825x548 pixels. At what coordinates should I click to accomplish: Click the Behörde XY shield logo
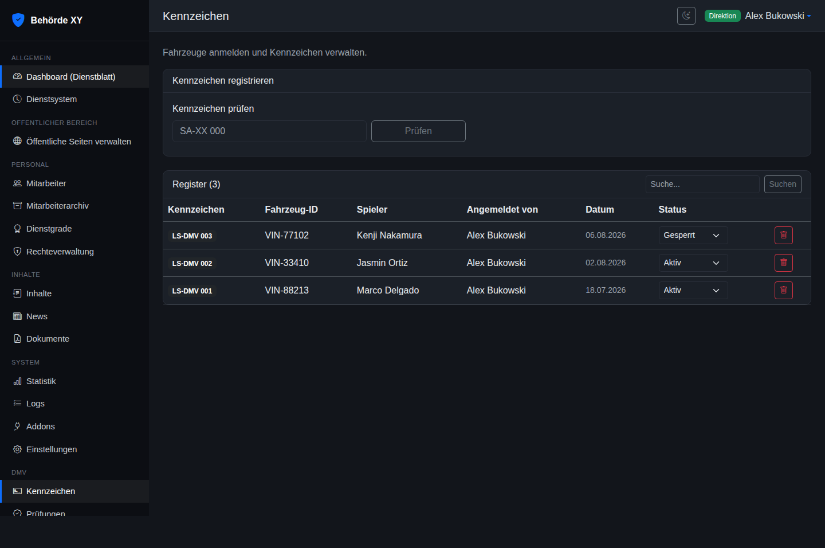pos(18,20)
